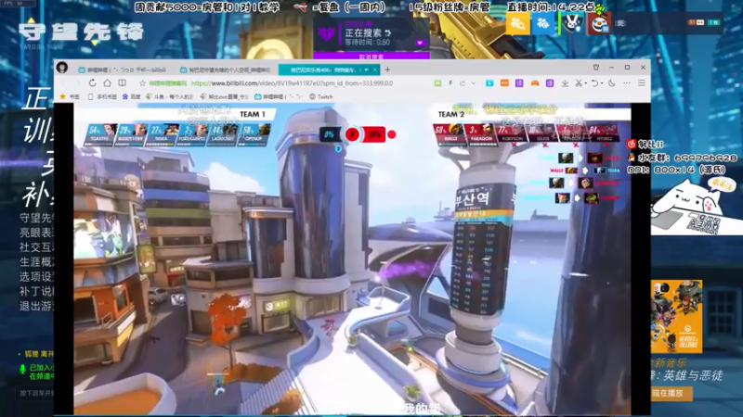The width and height of the screenshot is (743, 417).
Task: Click the scissors screenshot tool
Action: (x=579, y=83)
